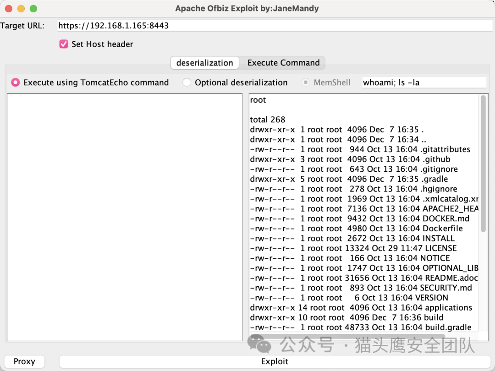
Task: Click the .hgignore file row
Action: (353, 189)
